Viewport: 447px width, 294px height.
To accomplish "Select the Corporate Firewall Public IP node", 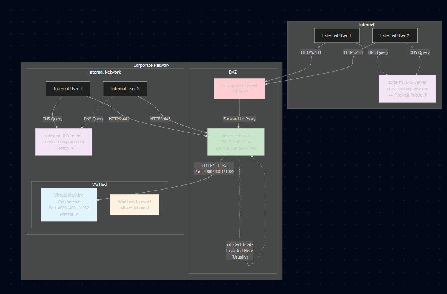I will (x=240, y=89).
